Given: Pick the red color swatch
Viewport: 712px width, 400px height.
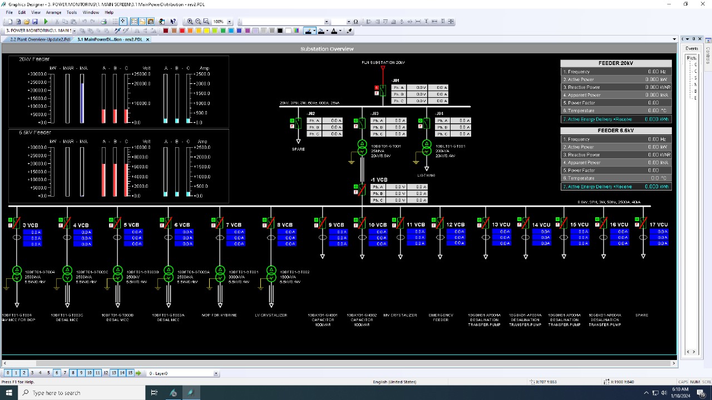Looking at the screenshot, I should tap(182, 31).
